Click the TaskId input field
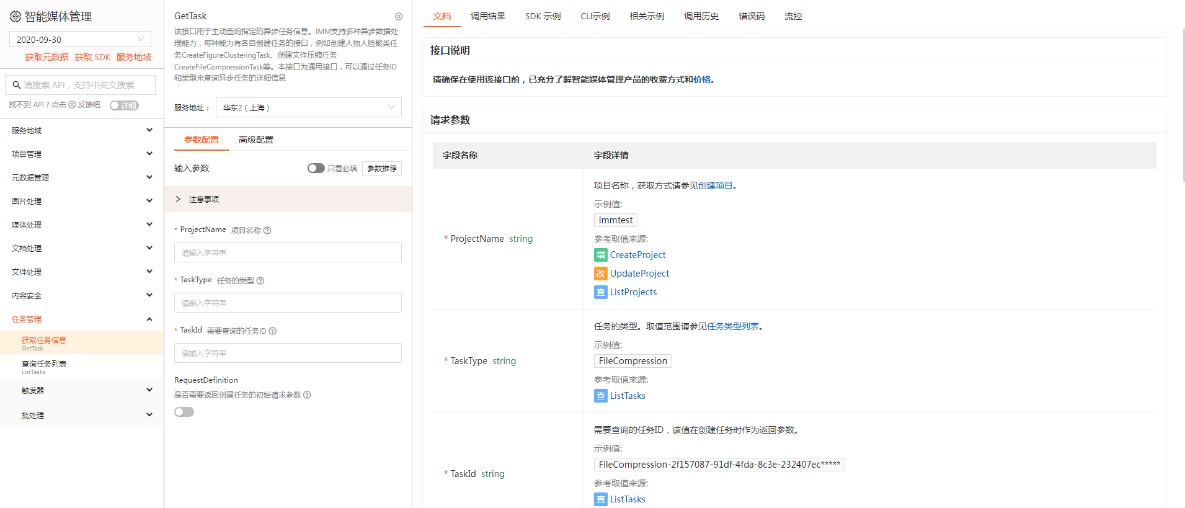This screenshot has width=1185, height=508. coord(288,353)
